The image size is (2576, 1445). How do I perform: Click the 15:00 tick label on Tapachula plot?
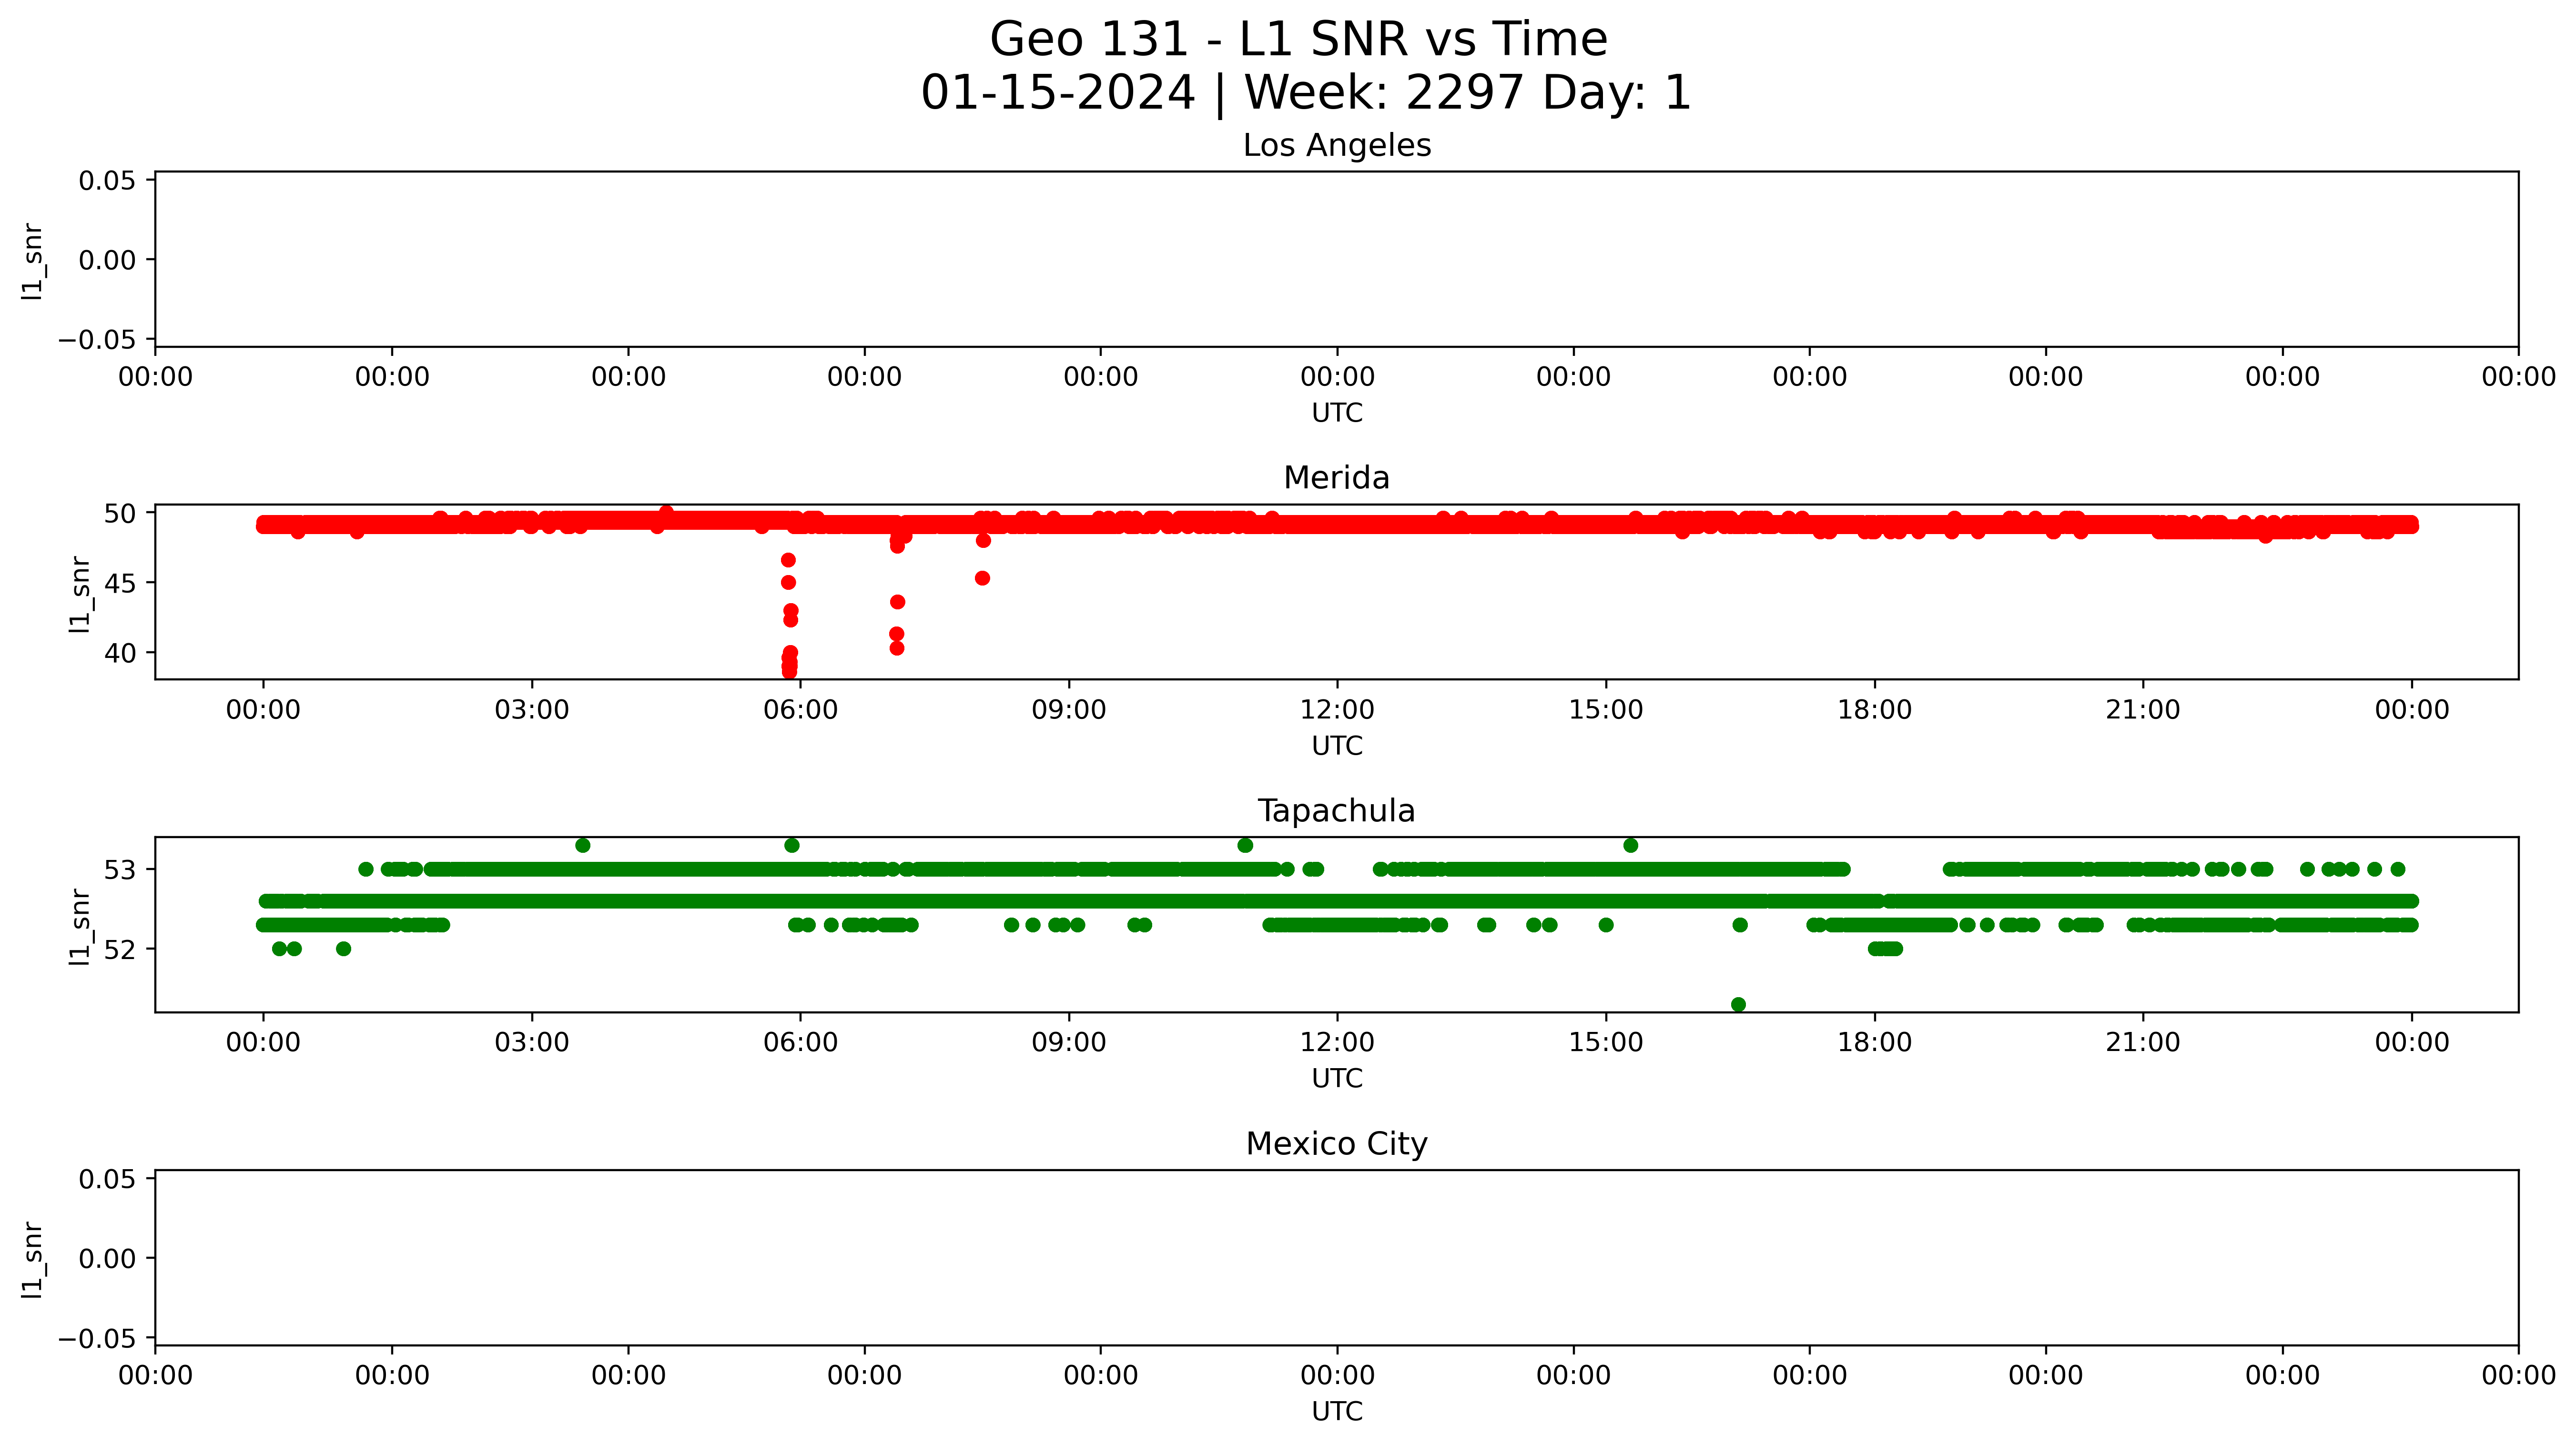[x=1606, y=1043]
